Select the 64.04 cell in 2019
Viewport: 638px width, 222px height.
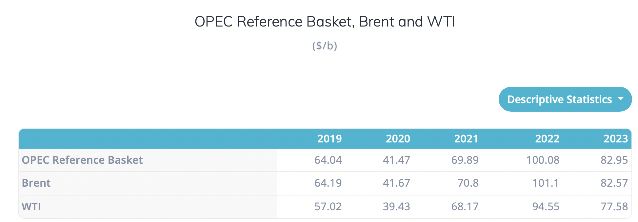tap(328, 160)
